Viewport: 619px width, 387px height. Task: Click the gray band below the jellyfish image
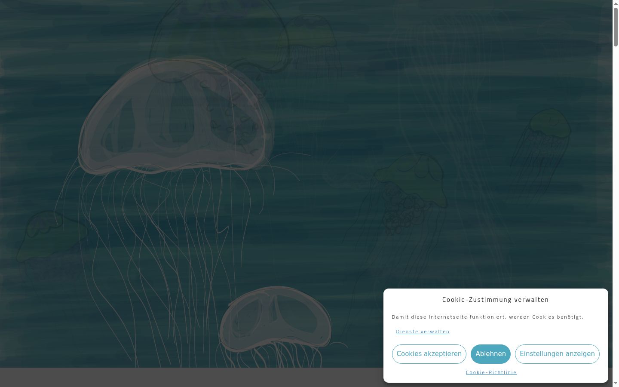(x=191, y=378)
